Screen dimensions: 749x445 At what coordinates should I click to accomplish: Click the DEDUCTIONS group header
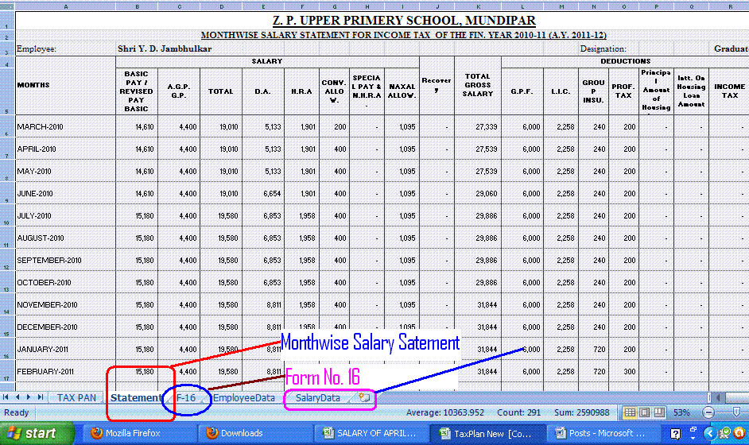(625, 62)
